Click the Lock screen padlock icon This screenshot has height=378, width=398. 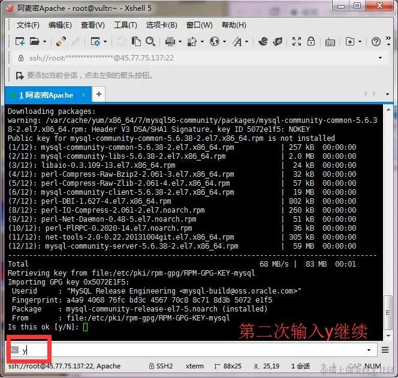tap(311, 41)
